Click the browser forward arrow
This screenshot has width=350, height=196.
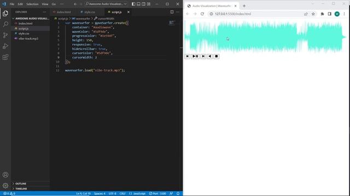pos(195,14)
